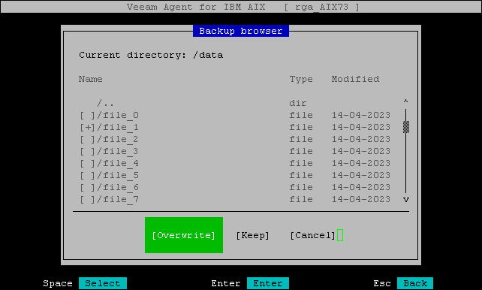Choose the Keep option
Image resolution: width=482 pixels, height=290 pixels.
pos(252,236)
